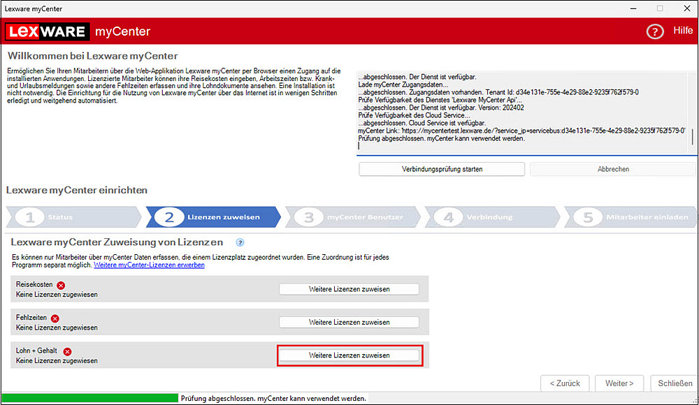This screenshot has height=405, width=699.
Task: Assign more licenses for Reisekosten
Action: click(349, 289)
